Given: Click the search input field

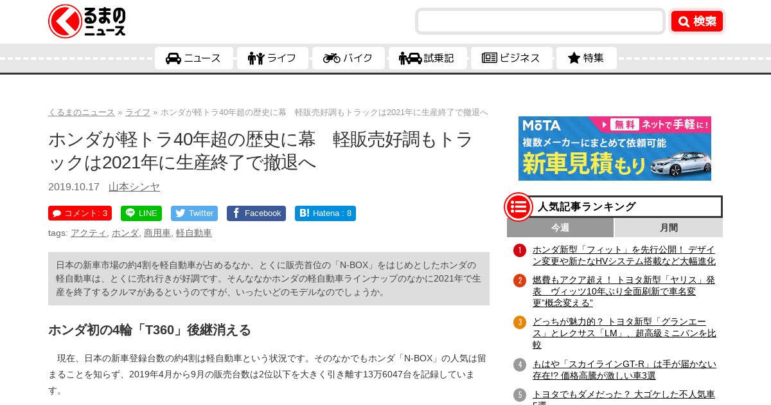Looking at the screenshot, I should point(540,21).
